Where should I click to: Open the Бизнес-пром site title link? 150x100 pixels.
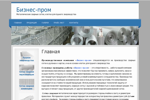[x=34, y=10]
